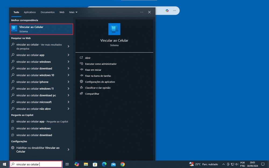Viewport: 269px width, 168px height.
Task: Open the volume control in the system tray
Action: [237, 164]
